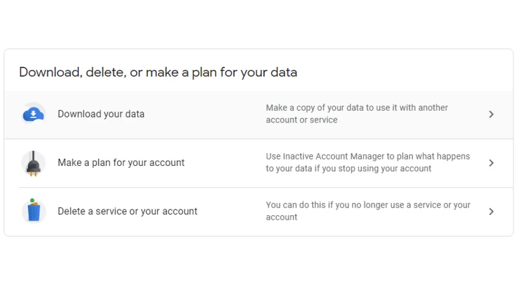The width and height of the screenshot is (518, 293).
Task: Click the green dot above the trash bin
Action: [x=32, y=200]
